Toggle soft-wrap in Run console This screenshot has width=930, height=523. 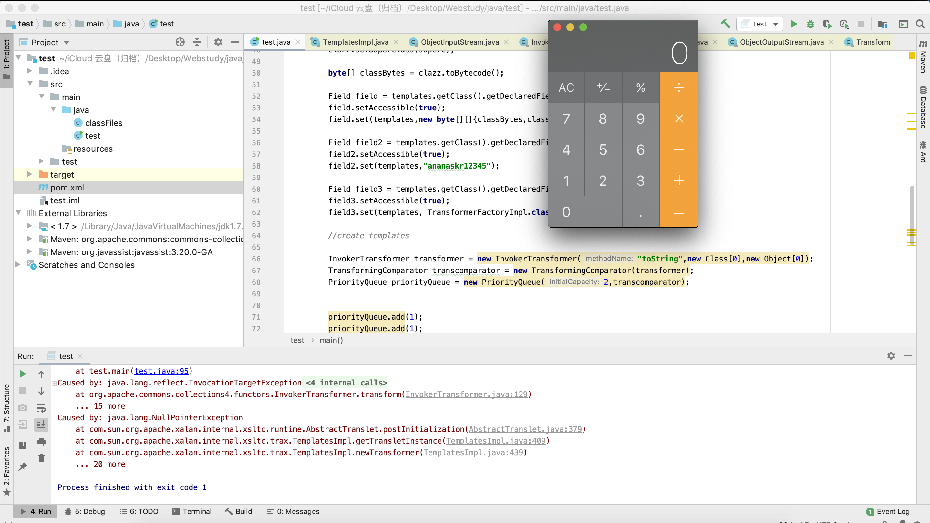tap(41, 408)
